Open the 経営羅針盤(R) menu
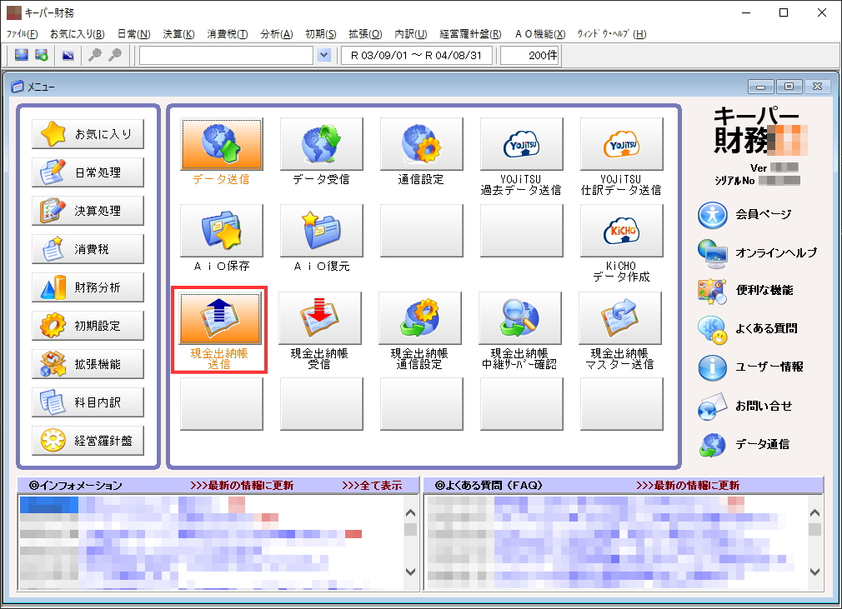Viewport: 842px width, 609px height. 470,34
